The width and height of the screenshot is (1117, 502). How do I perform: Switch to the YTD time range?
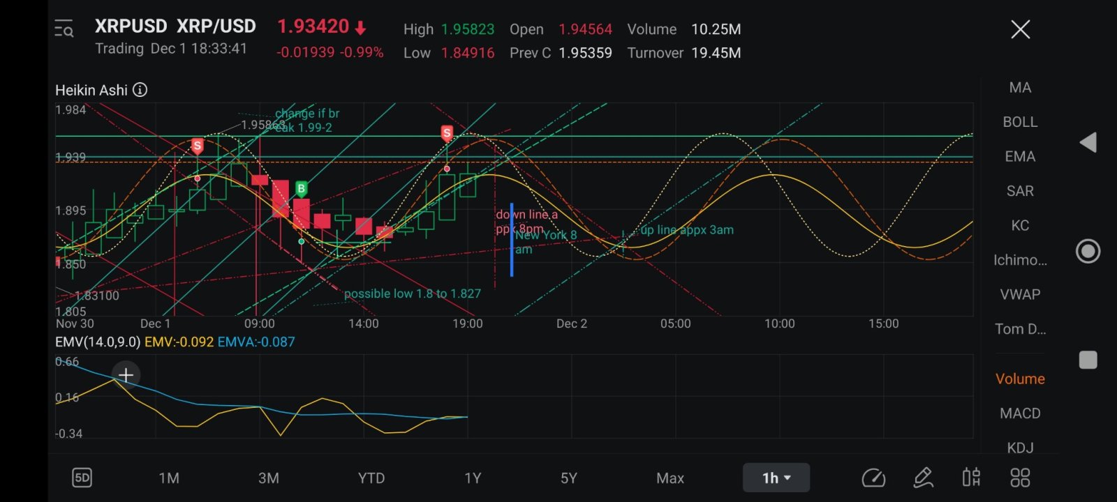click(371, 478)
